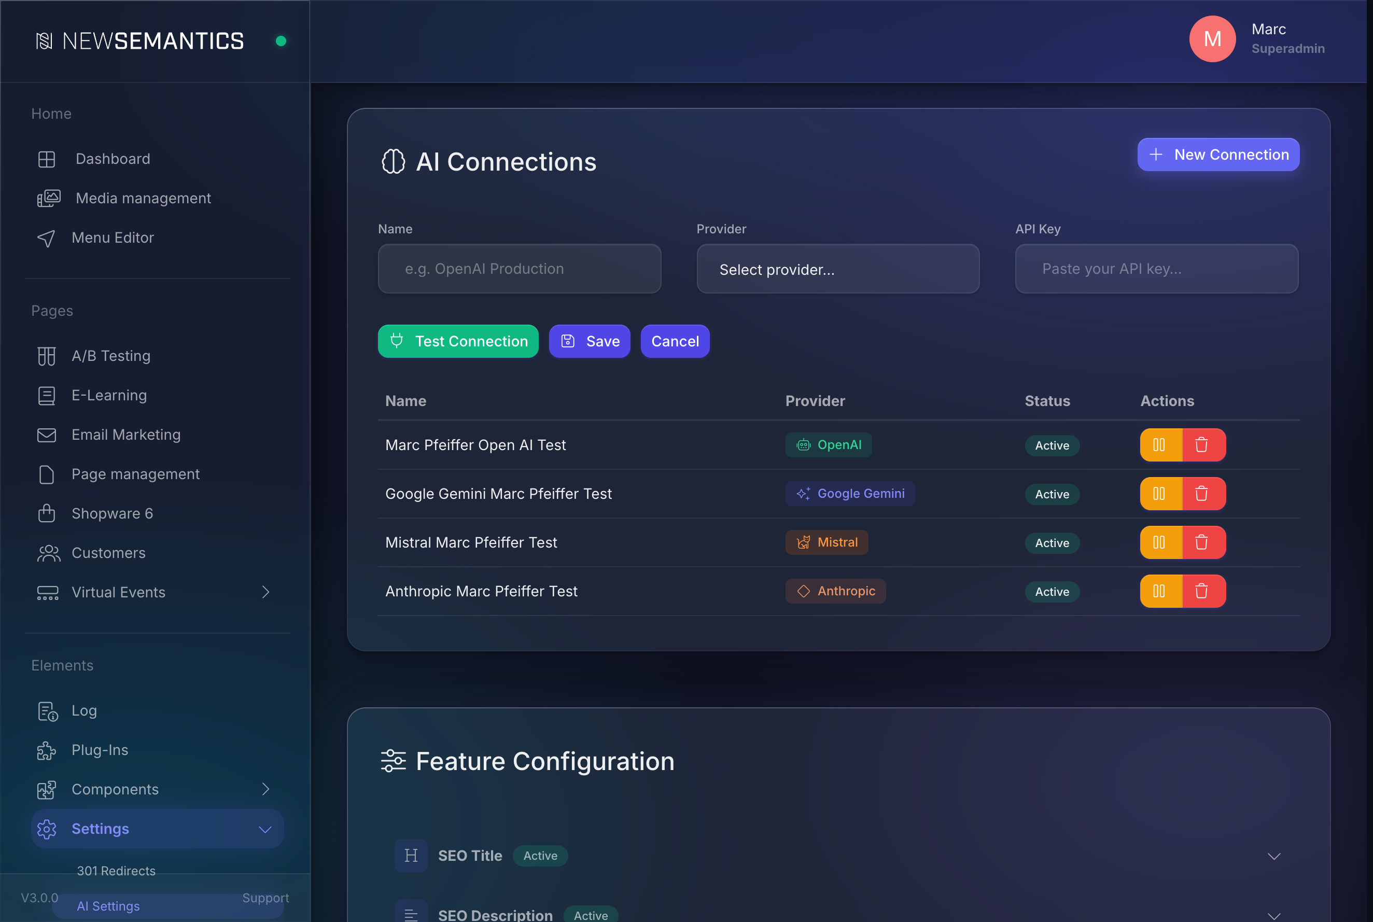Screen dimensions: 1373x922
Task: Click the Active badge next to SEO Title
Action: coord(540,856)
